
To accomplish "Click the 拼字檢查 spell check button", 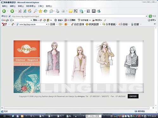I will (83, 20).
